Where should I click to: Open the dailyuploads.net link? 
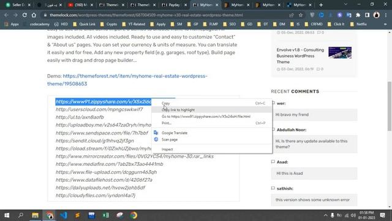pyautogui.click(x=100, y=188)
